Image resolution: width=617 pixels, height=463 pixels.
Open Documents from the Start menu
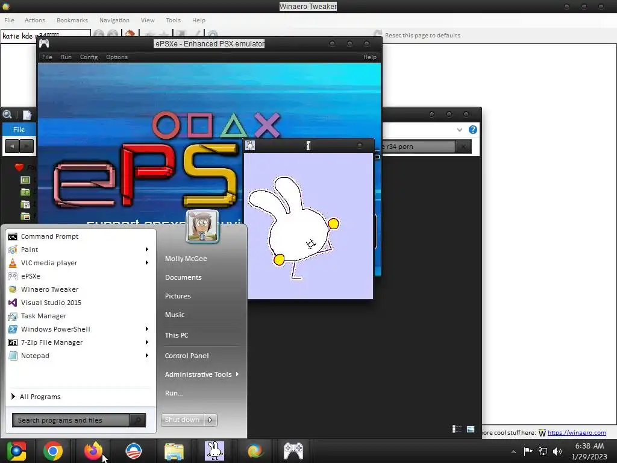(183, 277)
